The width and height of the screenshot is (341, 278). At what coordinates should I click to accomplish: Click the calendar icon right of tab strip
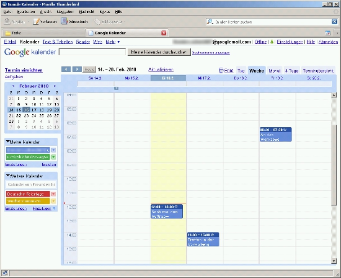(328, 33)
